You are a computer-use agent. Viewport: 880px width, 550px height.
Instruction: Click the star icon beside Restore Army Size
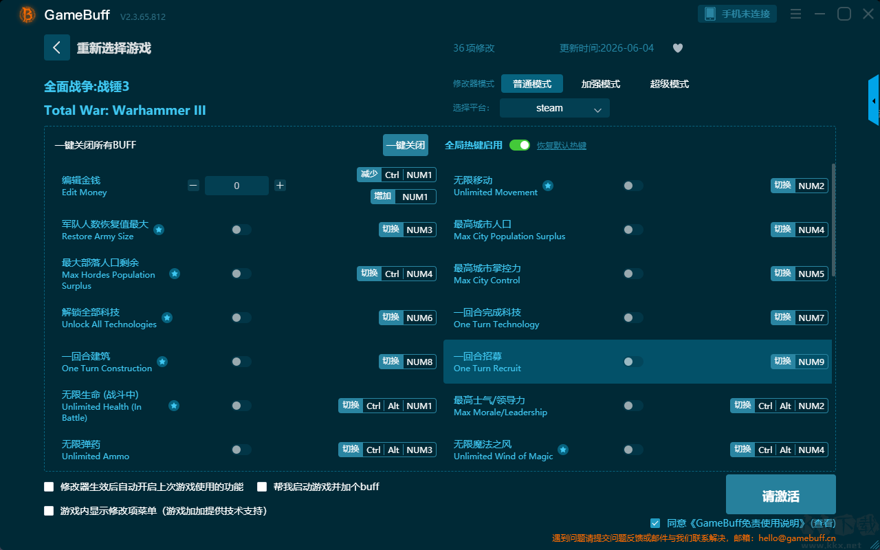[159, 230]
